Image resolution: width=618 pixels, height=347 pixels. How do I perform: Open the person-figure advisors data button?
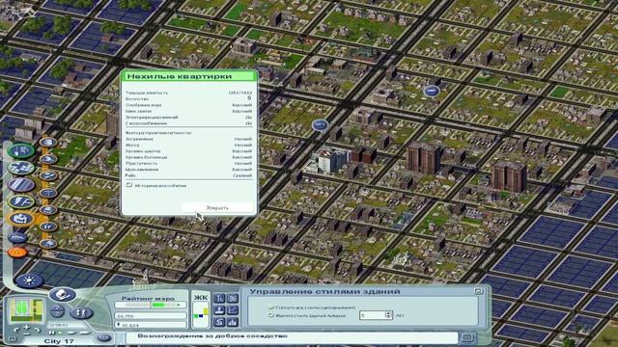click(219, 299)
